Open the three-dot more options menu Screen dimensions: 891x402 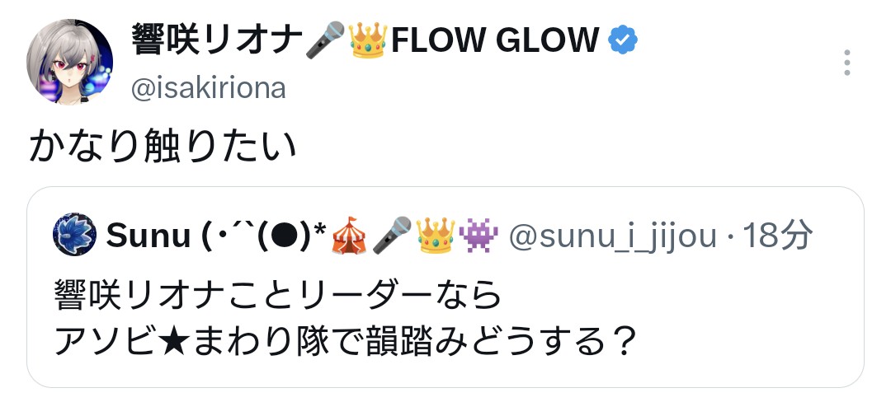pos(846,63)
